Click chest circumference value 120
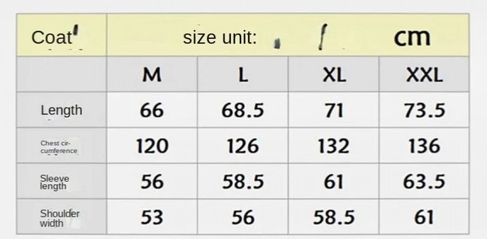 pyautogui.click(x=152, y=146)
